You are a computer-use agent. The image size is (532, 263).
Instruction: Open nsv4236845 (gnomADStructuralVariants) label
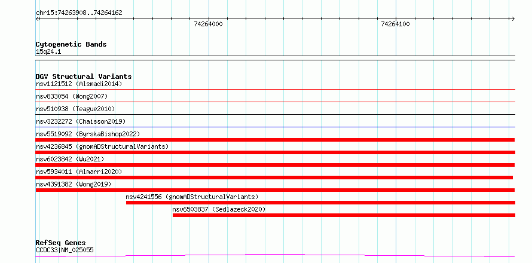(x=102, y=146)
